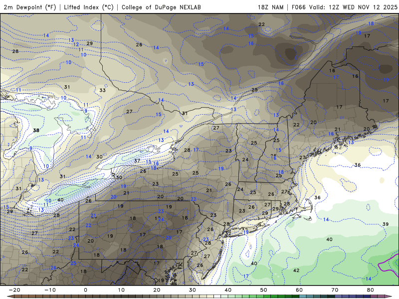Screen dimensions: 399x299
Task: Click the 80 label on the color scale
Action: pyautogui.click(x=371, y=290)
